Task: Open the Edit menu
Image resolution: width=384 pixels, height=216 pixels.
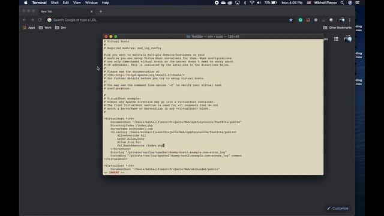Action: [65, 2]
